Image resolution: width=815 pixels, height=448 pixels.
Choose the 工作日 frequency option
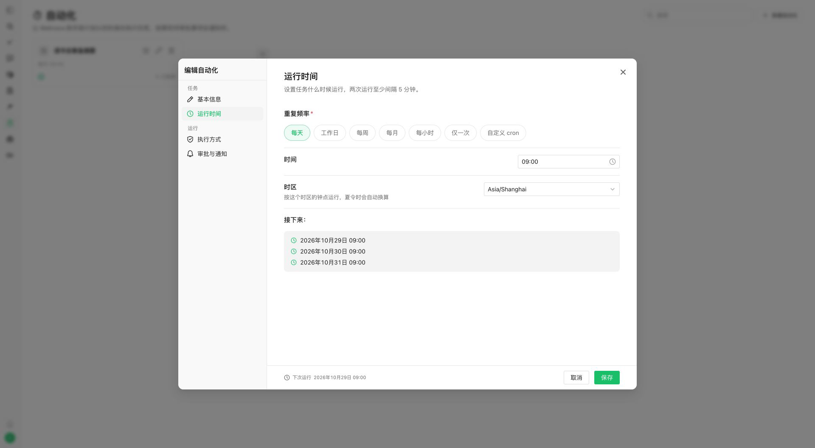(x=330, y=133)
